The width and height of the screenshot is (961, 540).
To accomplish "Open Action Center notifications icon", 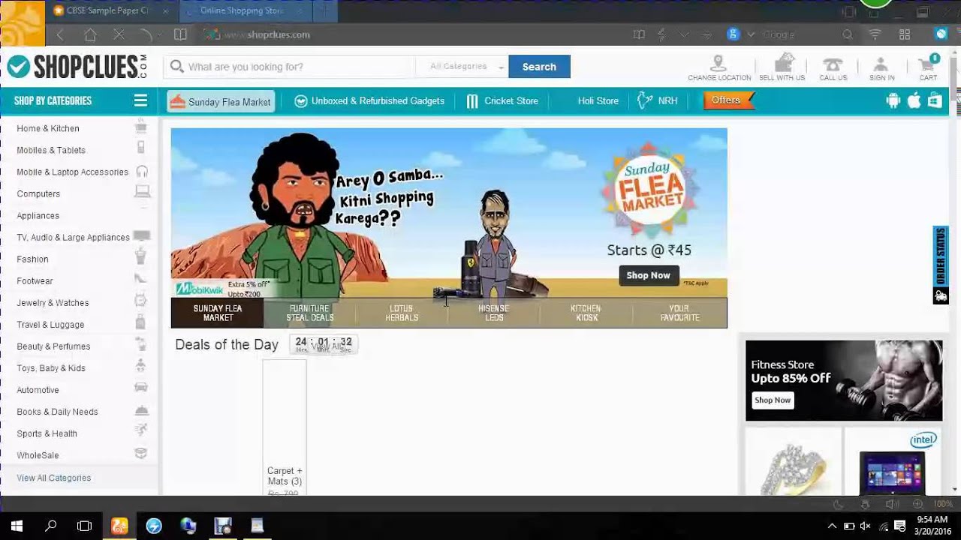I will pyautogui.click(x=899, y=526).
